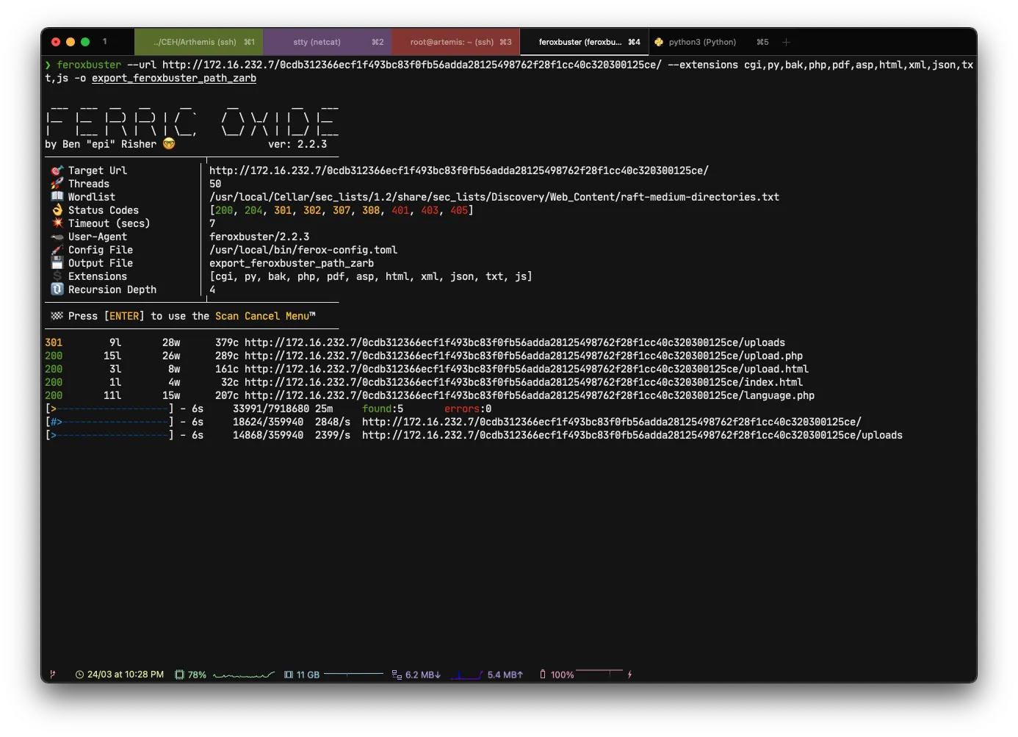Click the battery icon showing 100%

point(543,675)
